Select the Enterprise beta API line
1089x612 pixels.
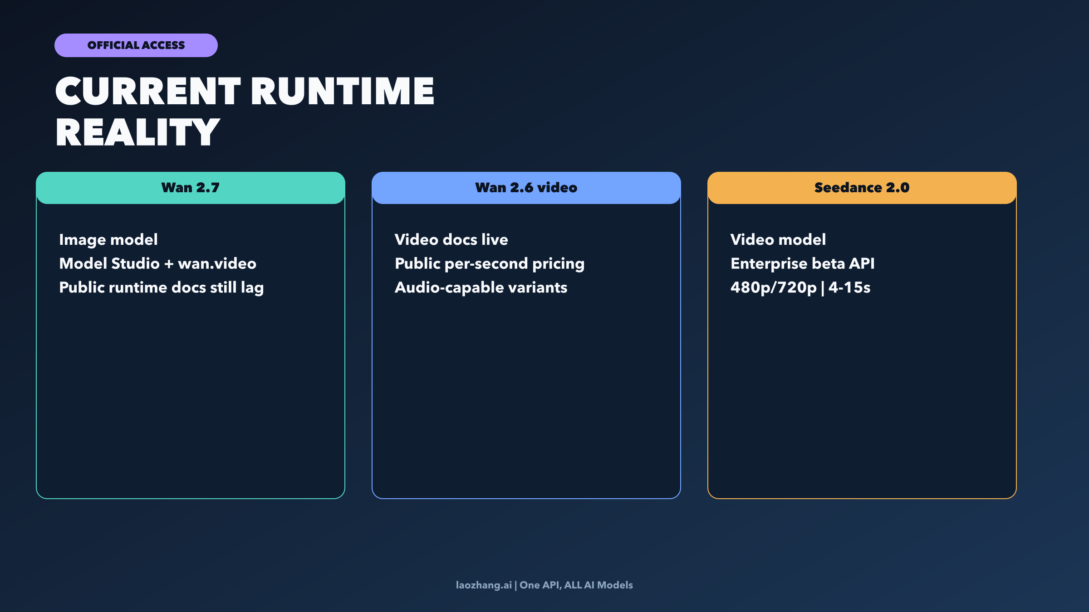(802, 263)
